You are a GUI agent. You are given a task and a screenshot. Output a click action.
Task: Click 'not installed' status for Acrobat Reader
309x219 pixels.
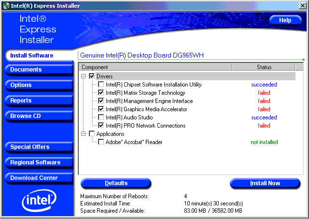coord(264,142)
